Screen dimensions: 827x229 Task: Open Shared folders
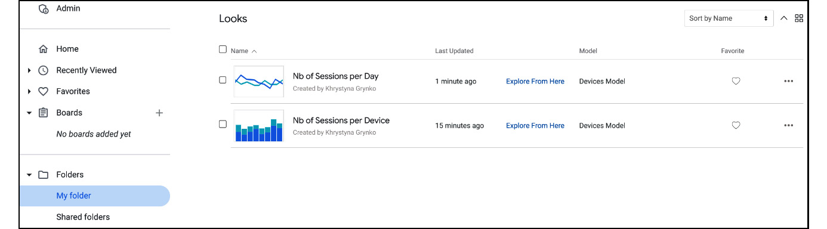[83, 217]
